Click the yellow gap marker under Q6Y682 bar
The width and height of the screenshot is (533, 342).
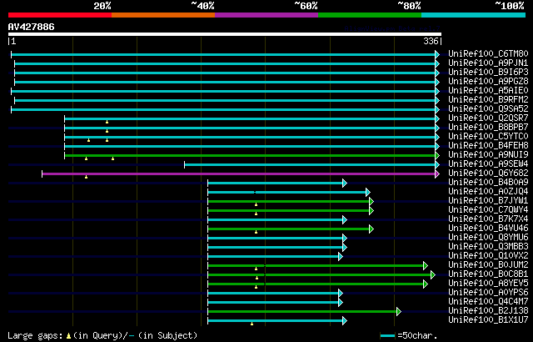click(86, 177)
